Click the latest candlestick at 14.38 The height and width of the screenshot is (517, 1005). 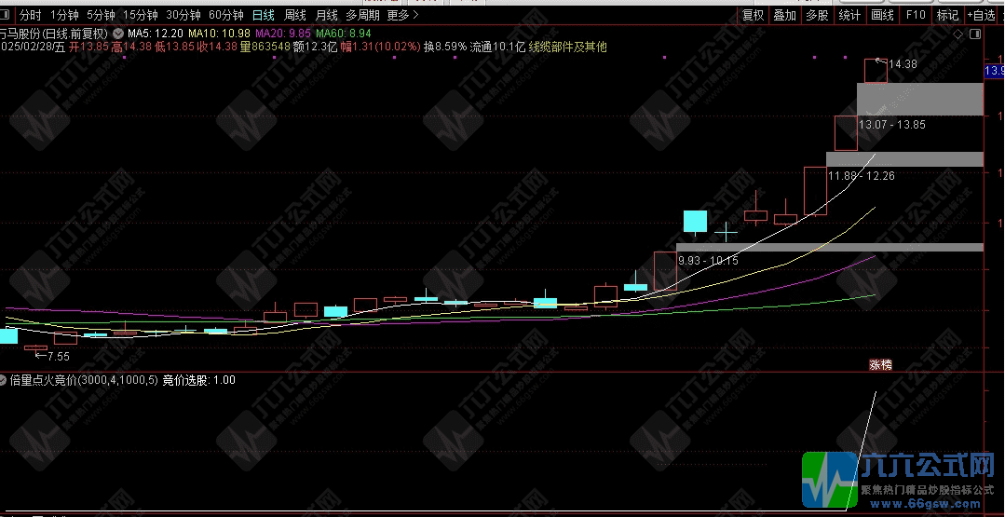(876, 71)
